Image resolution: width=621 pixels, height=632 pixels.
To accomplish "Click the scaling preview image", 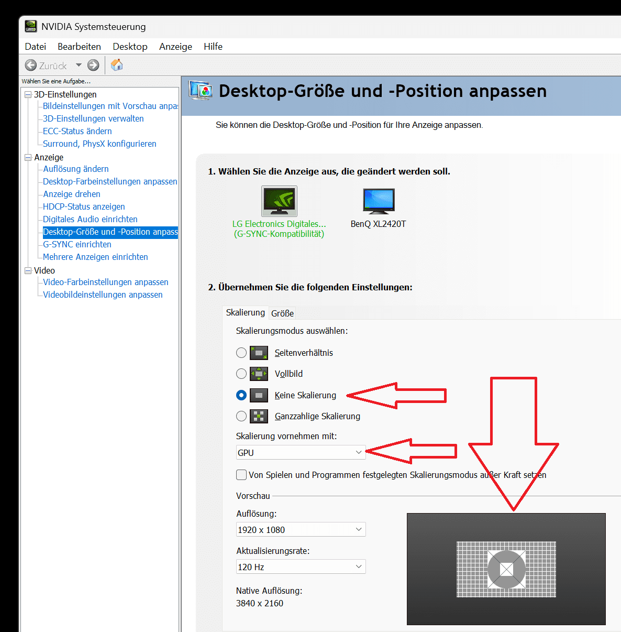I will (x=506, y=569).
